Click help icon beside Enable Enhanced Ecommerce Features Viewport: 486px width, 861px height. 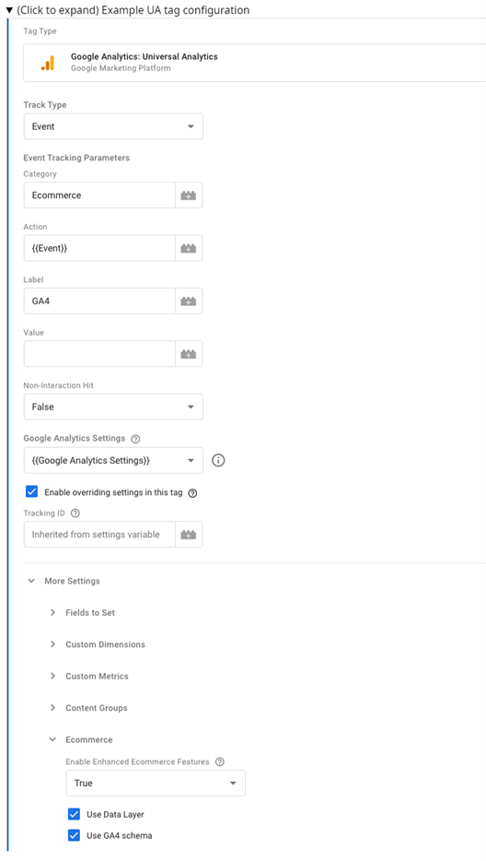220,761
